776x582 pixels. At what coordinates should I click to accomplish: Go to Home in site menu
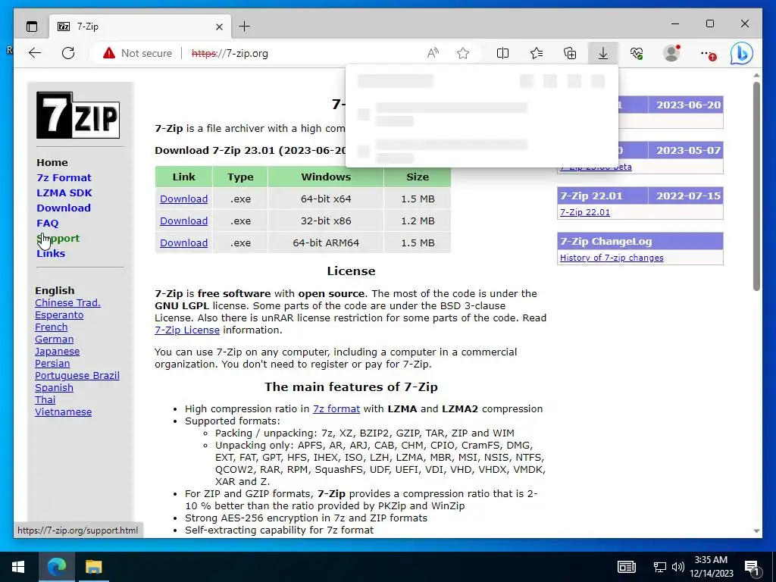(52, 162)
